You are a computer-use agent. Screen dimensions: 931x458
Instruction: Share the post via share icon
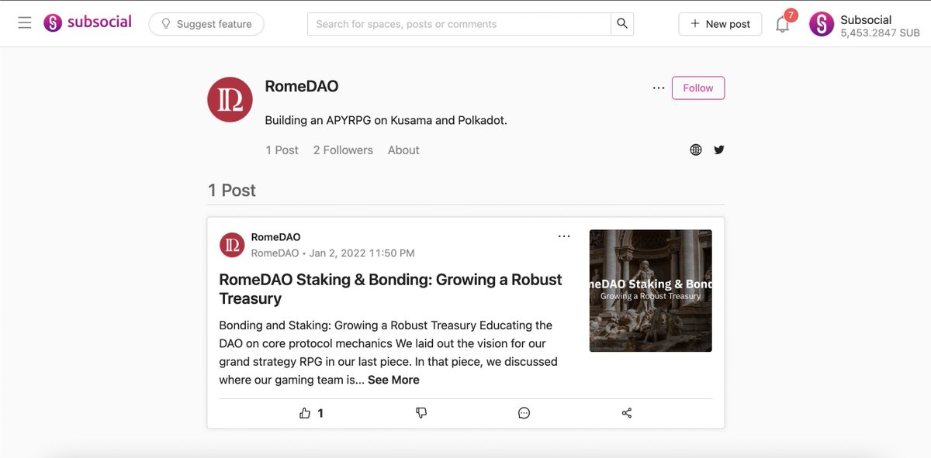(627, 413)
